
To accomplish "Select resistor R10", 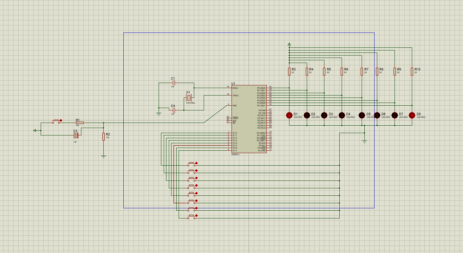I will [x=412, y=71].
